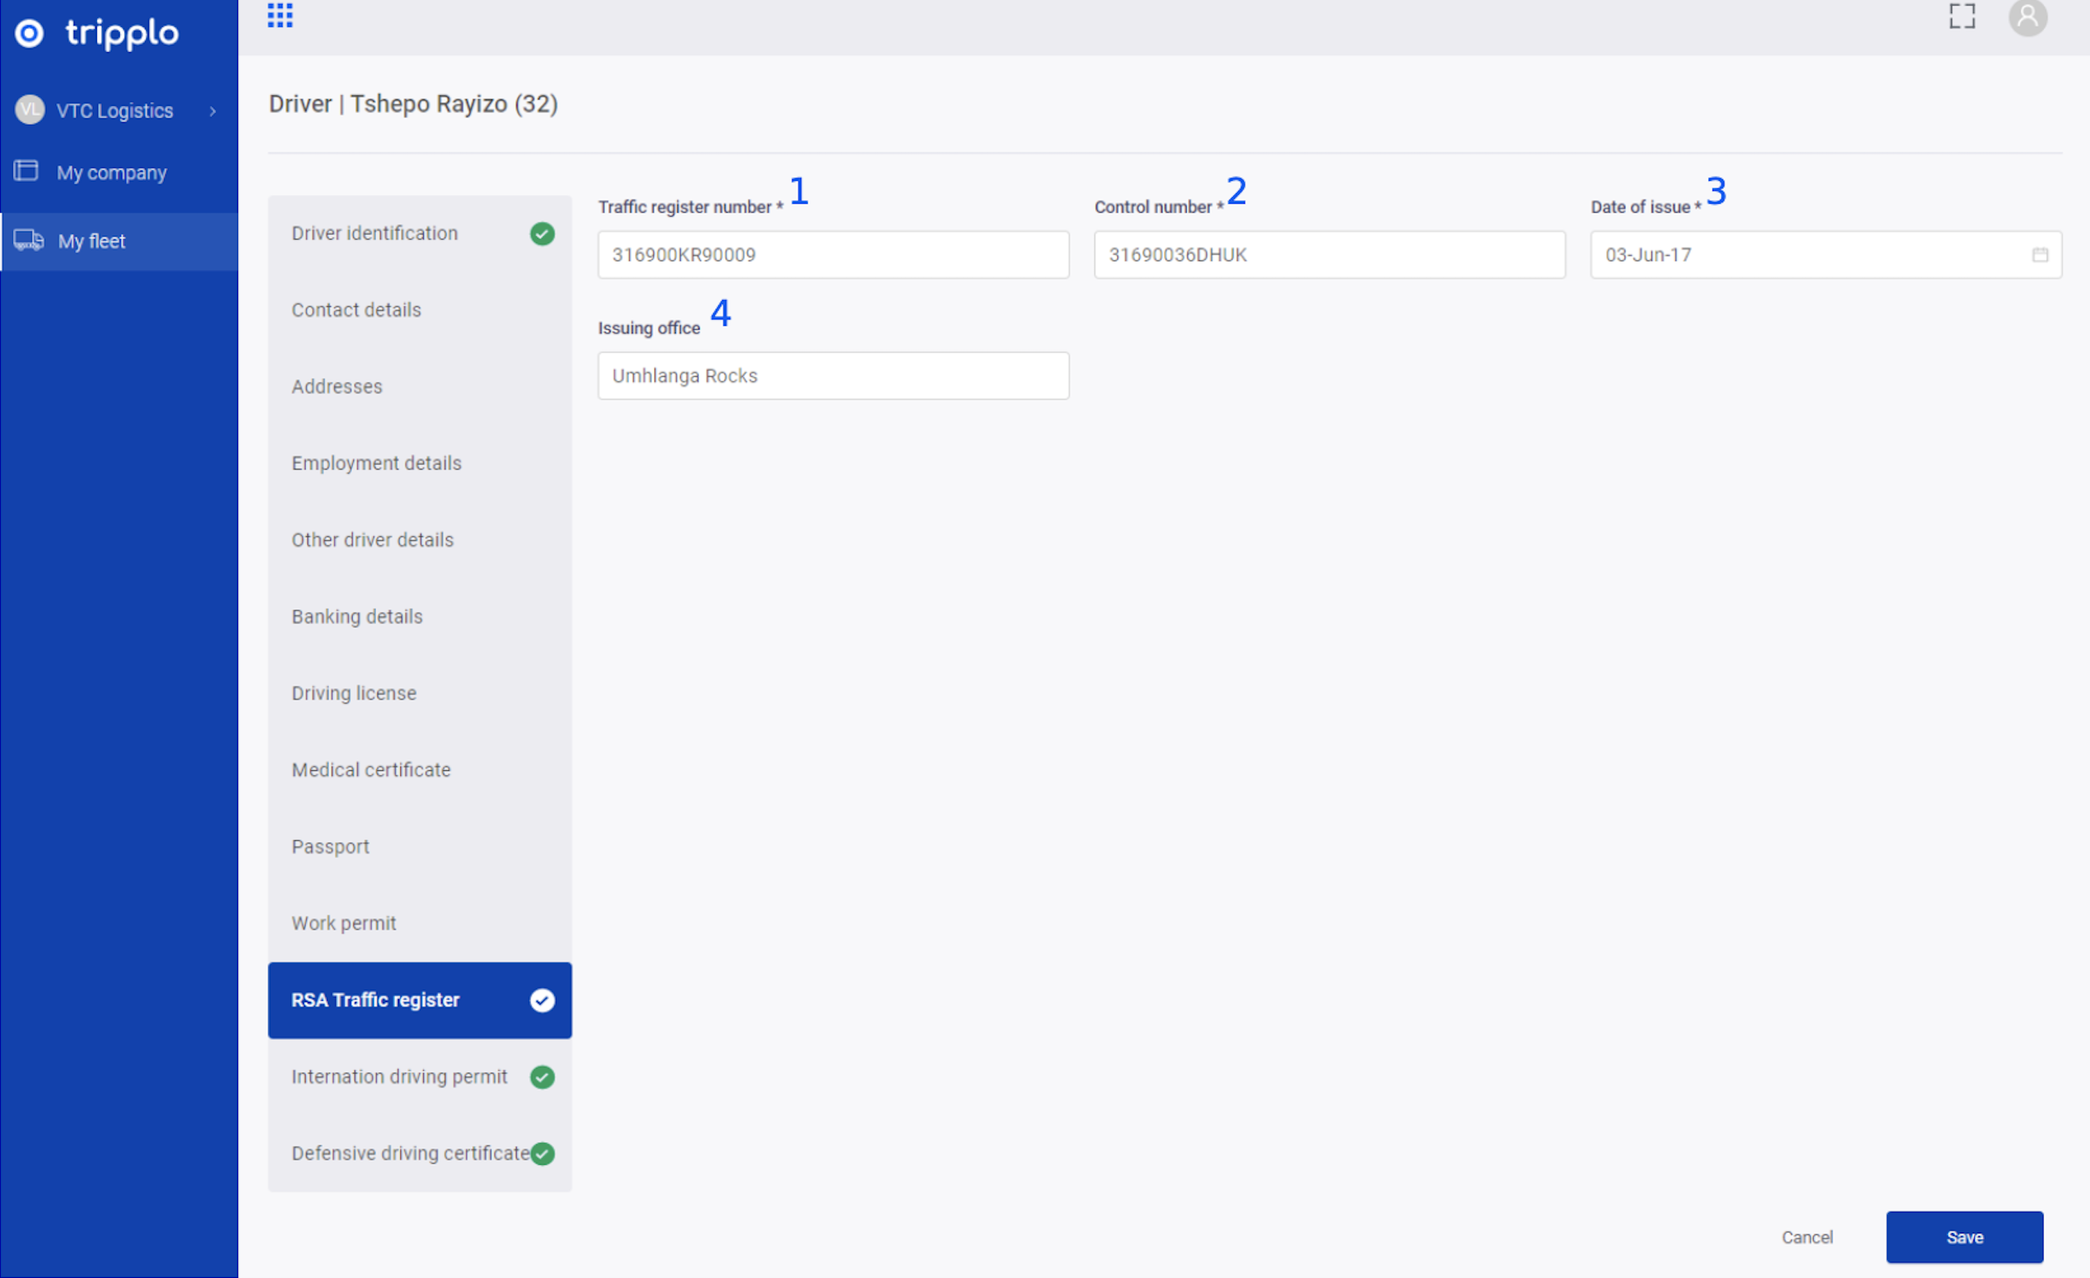
Task: Open the user profile avatar
Action: 2027,17
